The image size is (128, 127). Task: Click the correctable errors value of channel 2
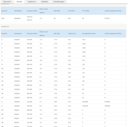pos(85,106)
